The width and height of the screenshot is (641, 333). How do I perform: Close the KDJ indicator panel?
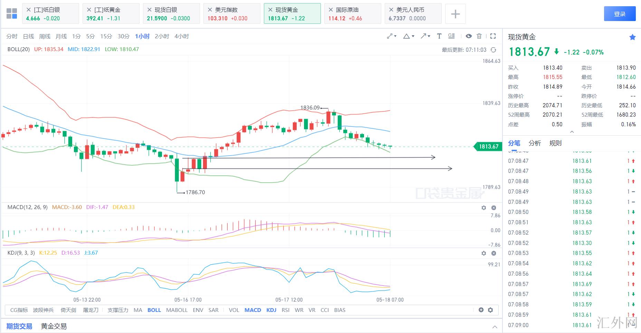(494, 253)
